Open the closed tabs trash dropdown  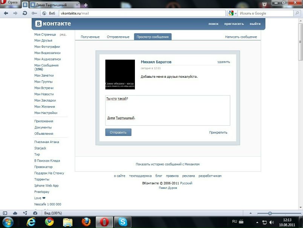click(265, 5)
